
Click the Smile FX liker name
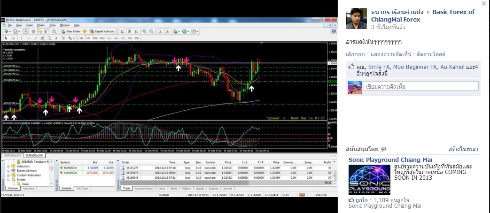tap(380, 67)
